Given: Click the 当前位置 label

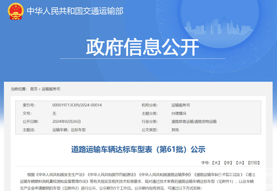Looking at the screenshot, I should click(x=19, y=89).
